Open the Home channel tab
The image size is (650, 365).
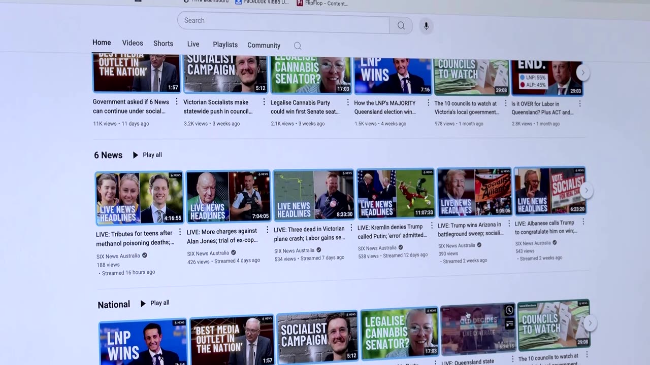click(102, 43)
